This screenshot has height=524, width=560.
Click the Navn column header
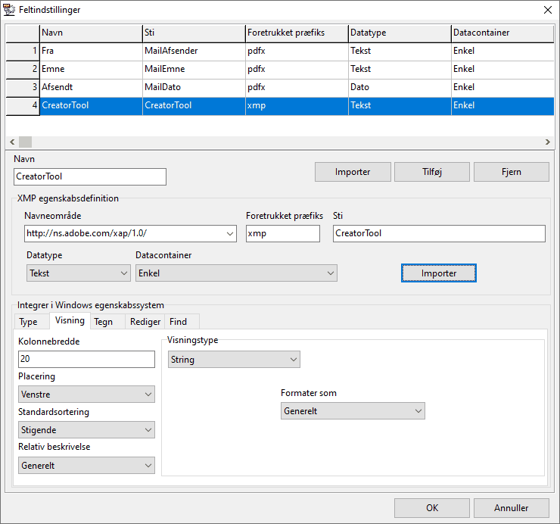click(91, 33)
